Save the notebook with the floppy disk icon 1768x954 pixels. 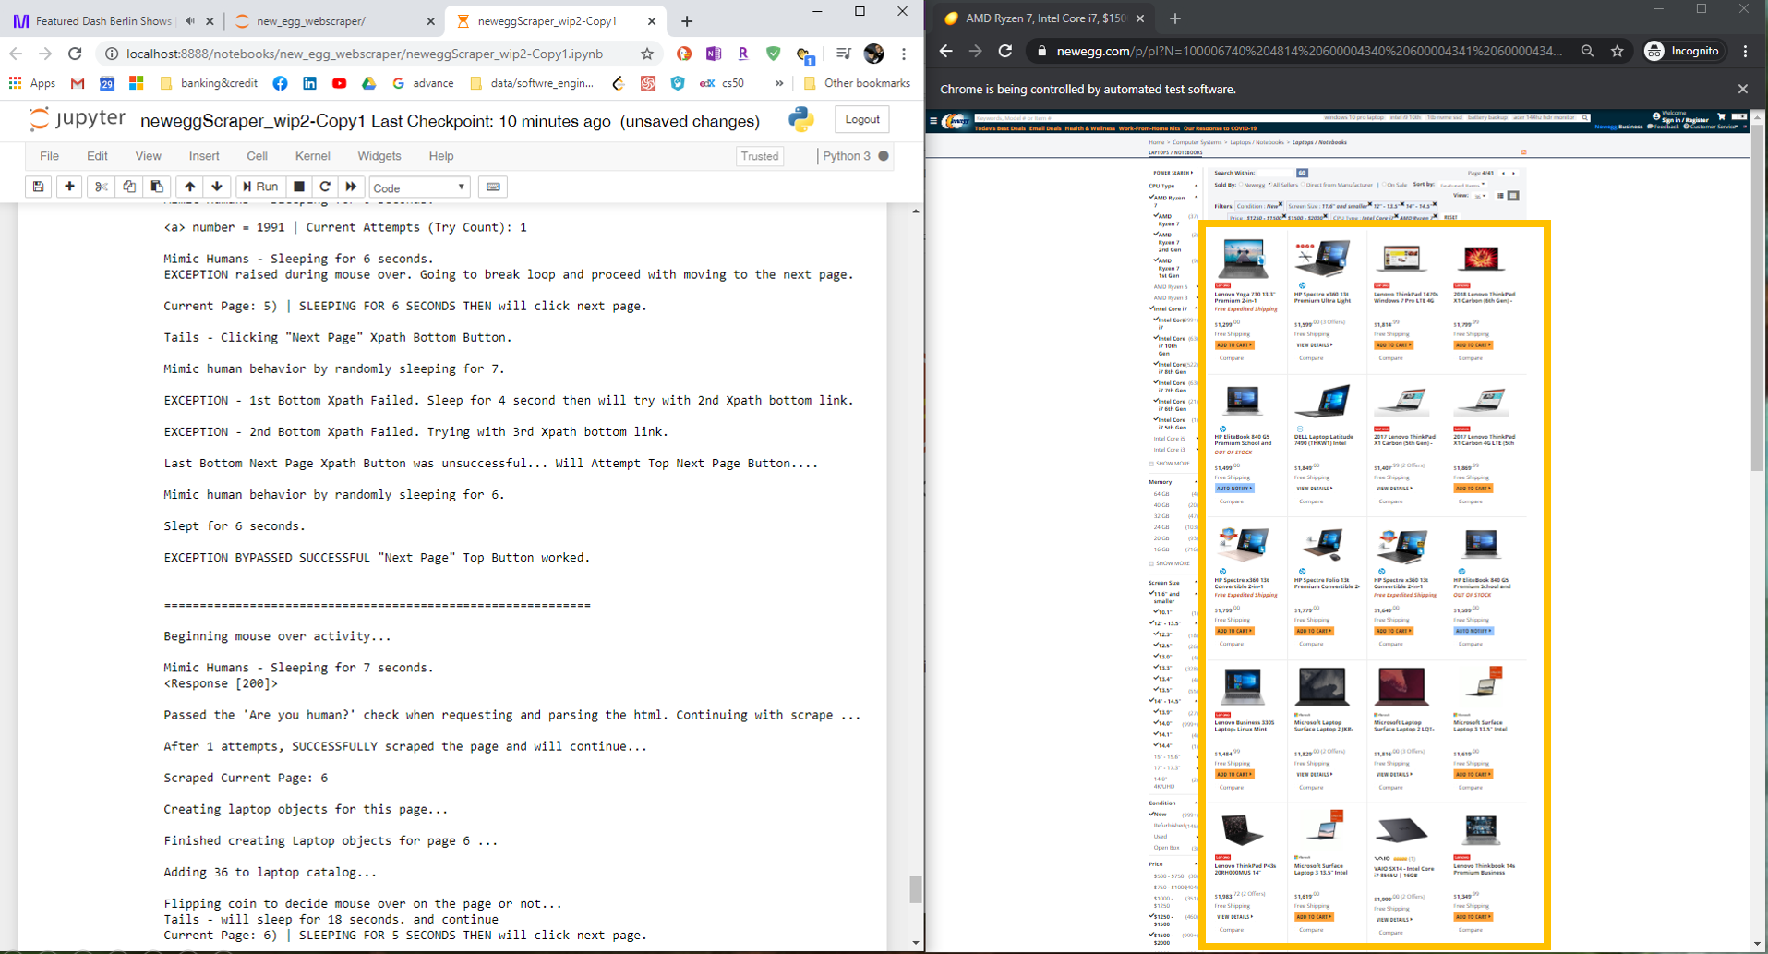[38, 187]
